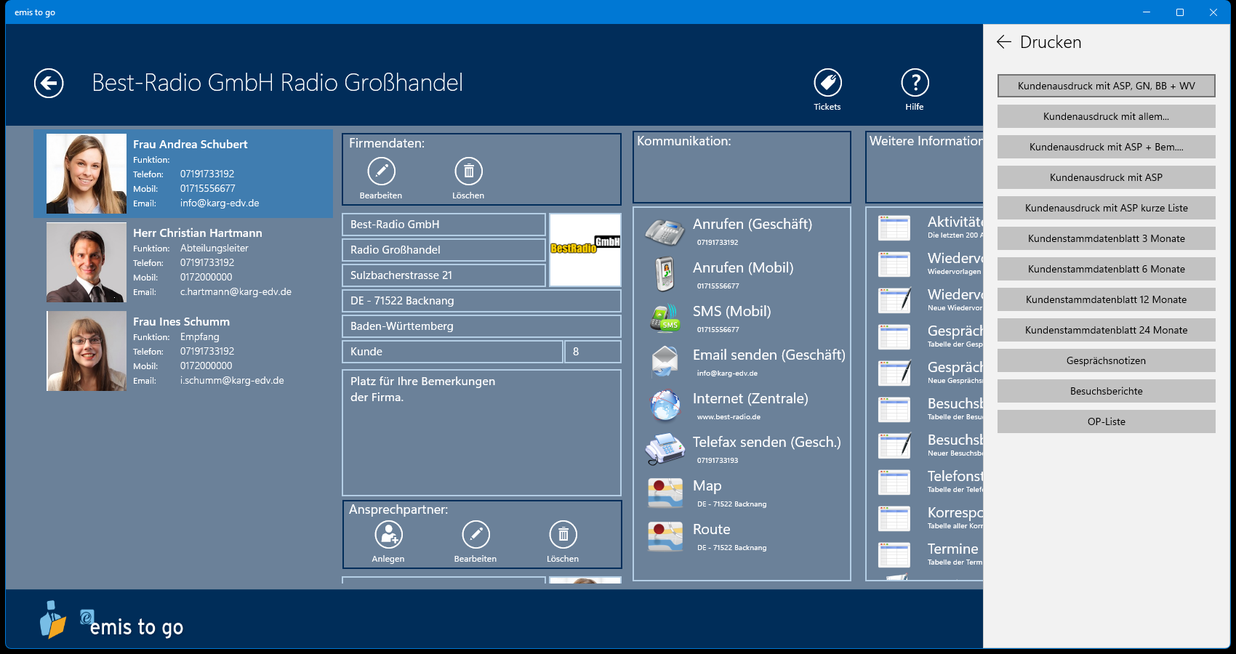Print Besuchsberichte report
Viewport: 1236px width, 654px height.
pyautogui.click(x=1107, y=391)
